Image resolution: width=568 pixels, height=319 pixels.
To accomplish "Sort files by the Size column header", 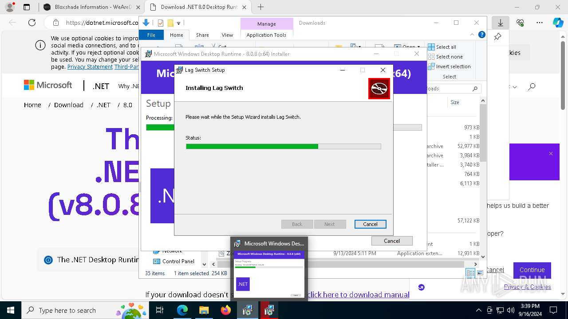I will coord(455,102).
